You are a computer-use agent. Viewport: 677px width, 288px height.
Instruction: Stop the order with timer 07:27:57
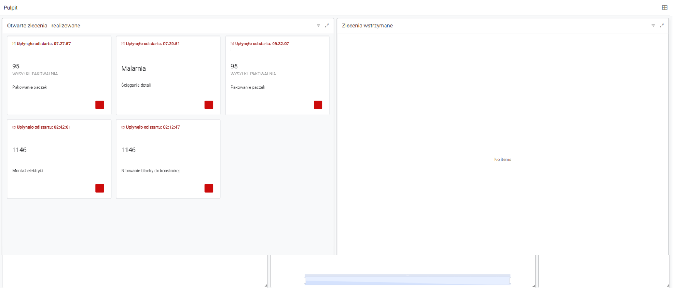99,105
